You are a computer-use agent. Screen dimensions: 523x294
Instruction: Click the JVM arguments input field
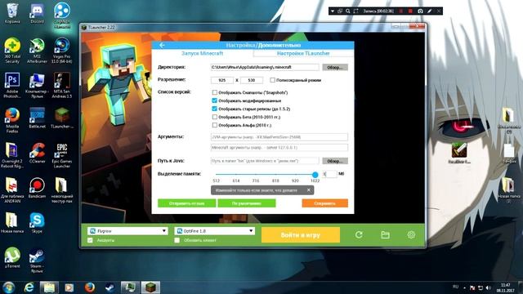279,137
